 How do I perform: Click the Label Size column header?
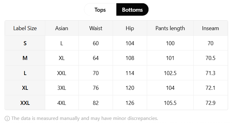pos(25,28)
